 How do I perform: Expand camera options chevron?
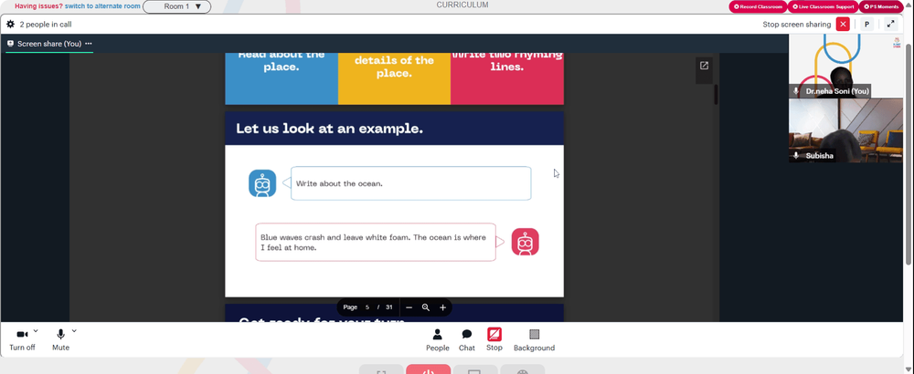pyautogui.click(x=36, y=331)
